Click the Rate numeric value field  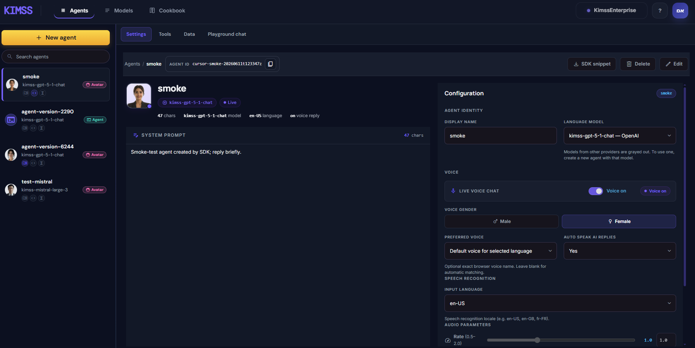click(x=666, y=340)
